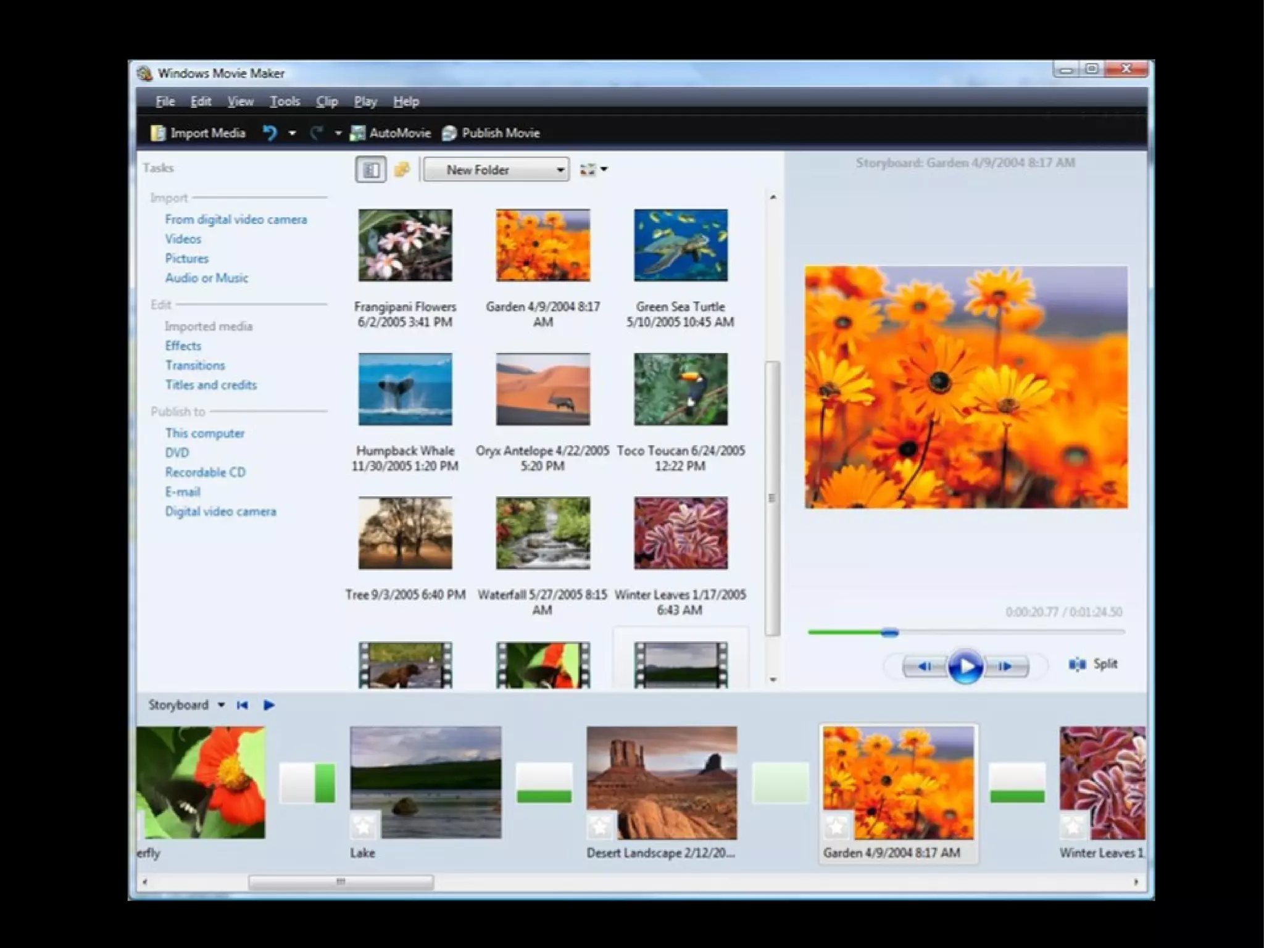Open the Clip menu
Viewport: 1264px width, 948px height.
pos(326,101)
